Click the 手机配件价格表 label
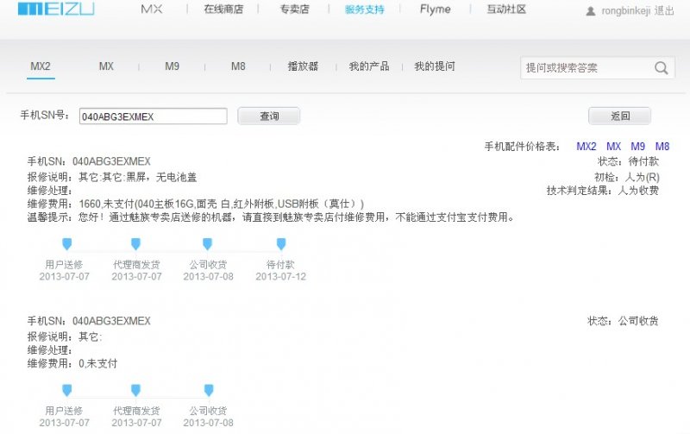690x434 pixels. [x=522, y=147]
